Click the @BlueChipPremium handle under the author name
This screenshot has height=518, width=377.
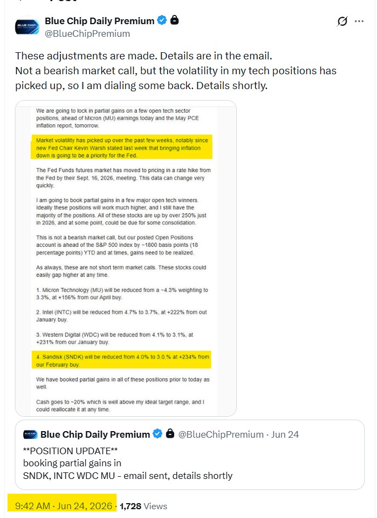[x=87, y=34]
